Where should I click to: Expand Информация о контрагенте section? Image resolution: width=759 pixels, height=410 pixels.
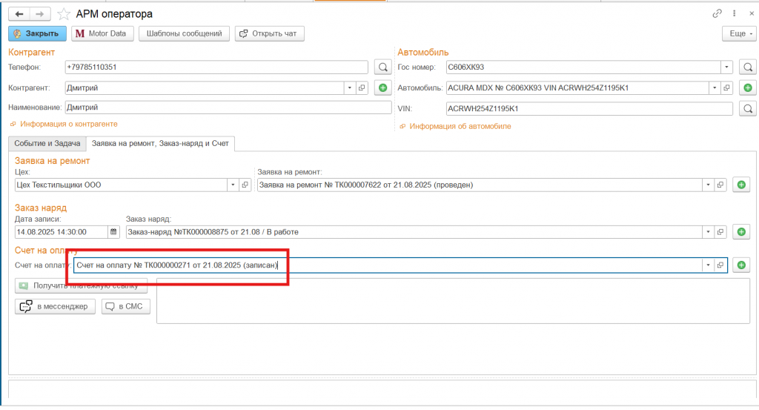[68, 124]
